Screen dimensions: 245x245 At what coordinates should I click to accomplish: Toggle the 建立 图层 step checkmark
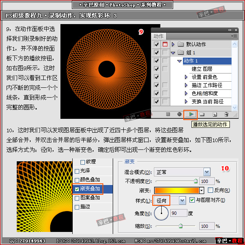156,69
